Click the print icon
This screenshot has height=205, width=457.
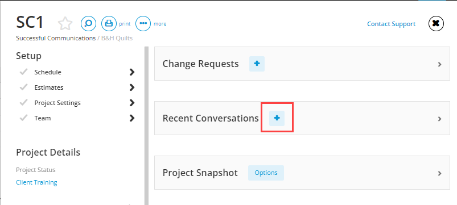[x=109, y=23]
